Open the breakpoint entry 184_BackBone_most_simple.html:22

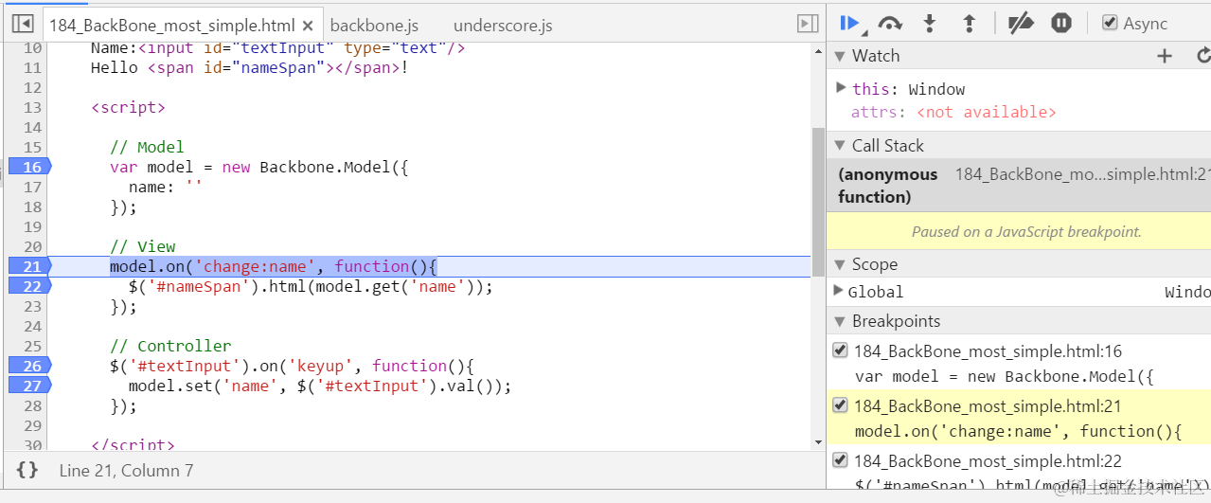click(x=988, y=461)
